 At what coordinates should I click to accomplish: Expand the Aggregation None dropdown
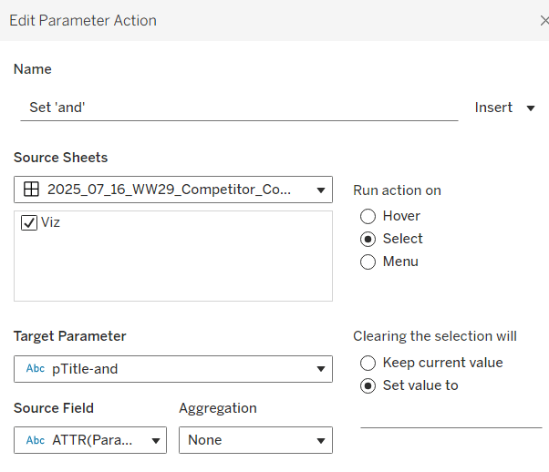[320, 440]
